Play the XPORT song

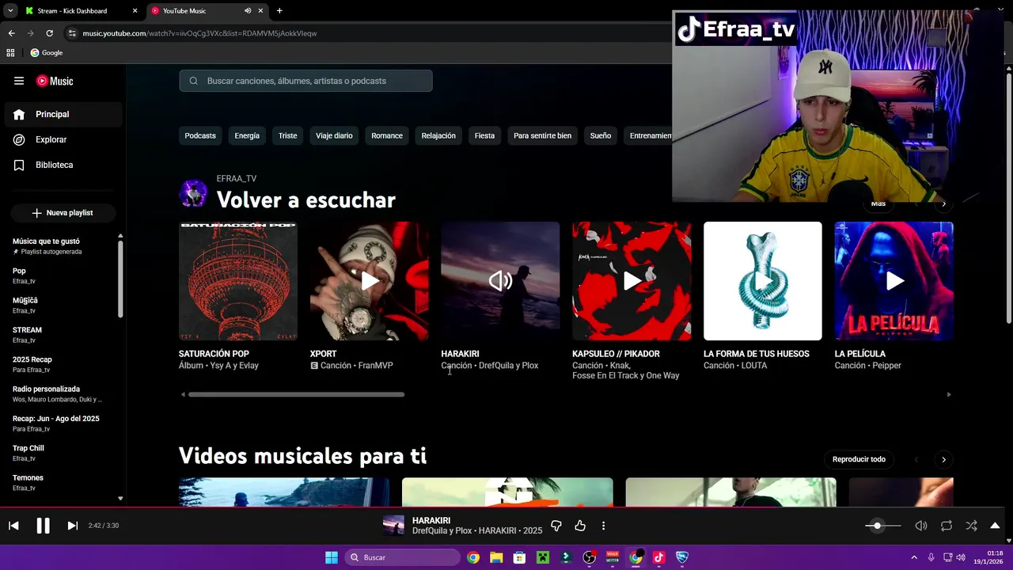click(370, 281)
